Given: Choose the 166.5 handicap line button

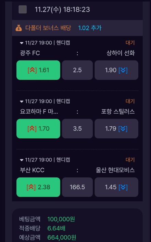Looking at the screenshot, I should tap(77, 187).
